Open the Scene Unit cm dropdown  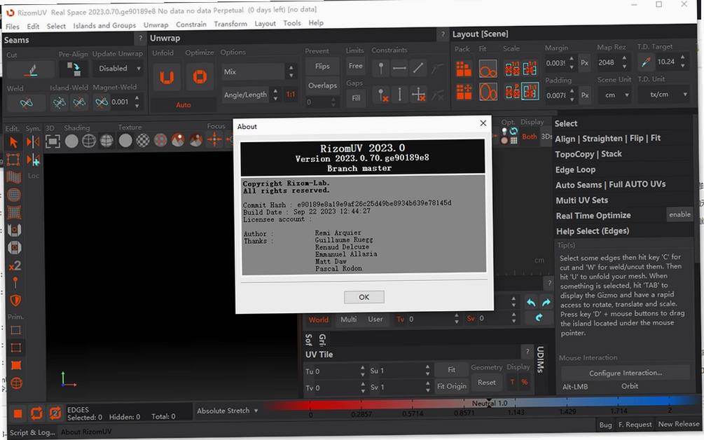pyautogui.click(x=614, y=95)
